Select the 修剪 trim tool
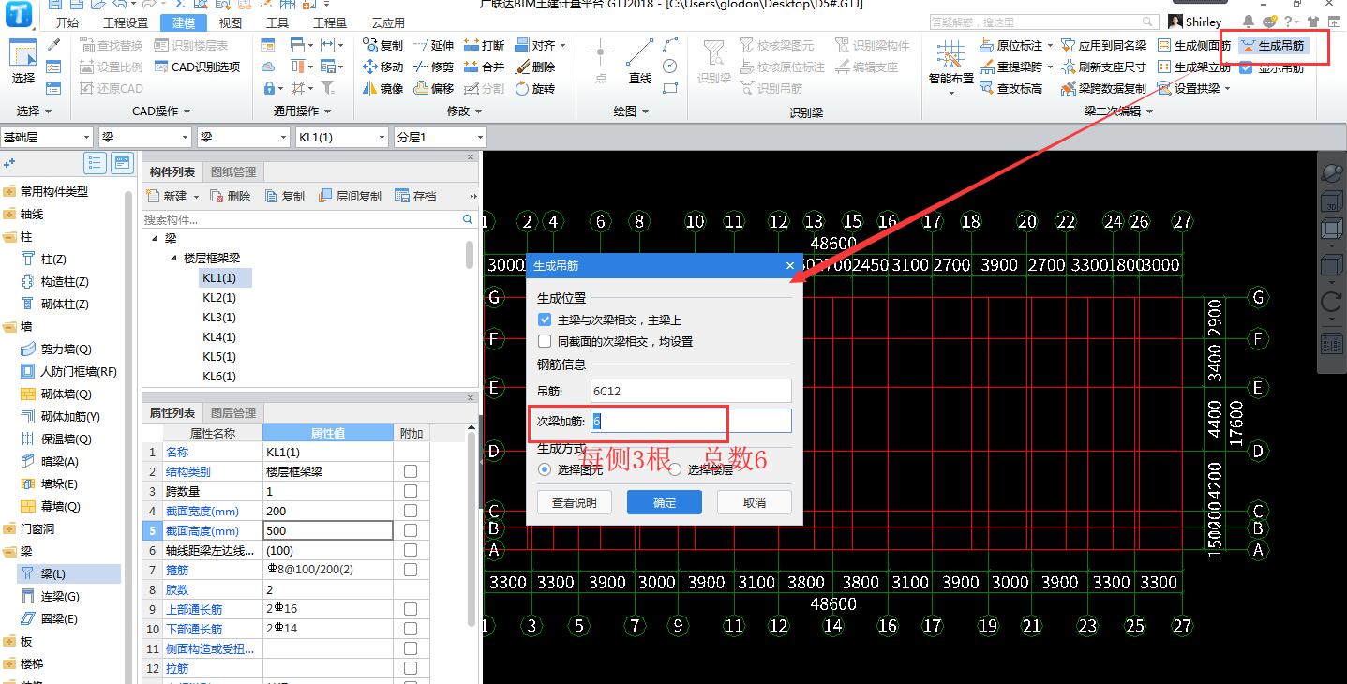 [433, 67]
